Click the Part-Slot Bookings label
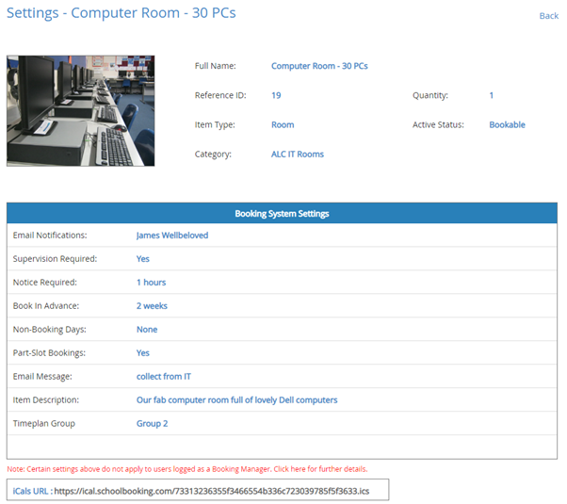The width and height of the screenshot is (567, 504). (x=49, y=352)
